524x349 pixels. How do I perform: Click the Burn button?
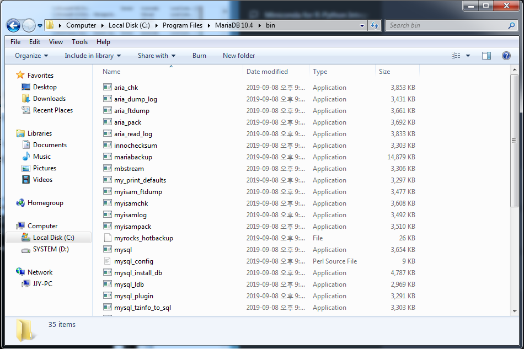pos(199,56)
